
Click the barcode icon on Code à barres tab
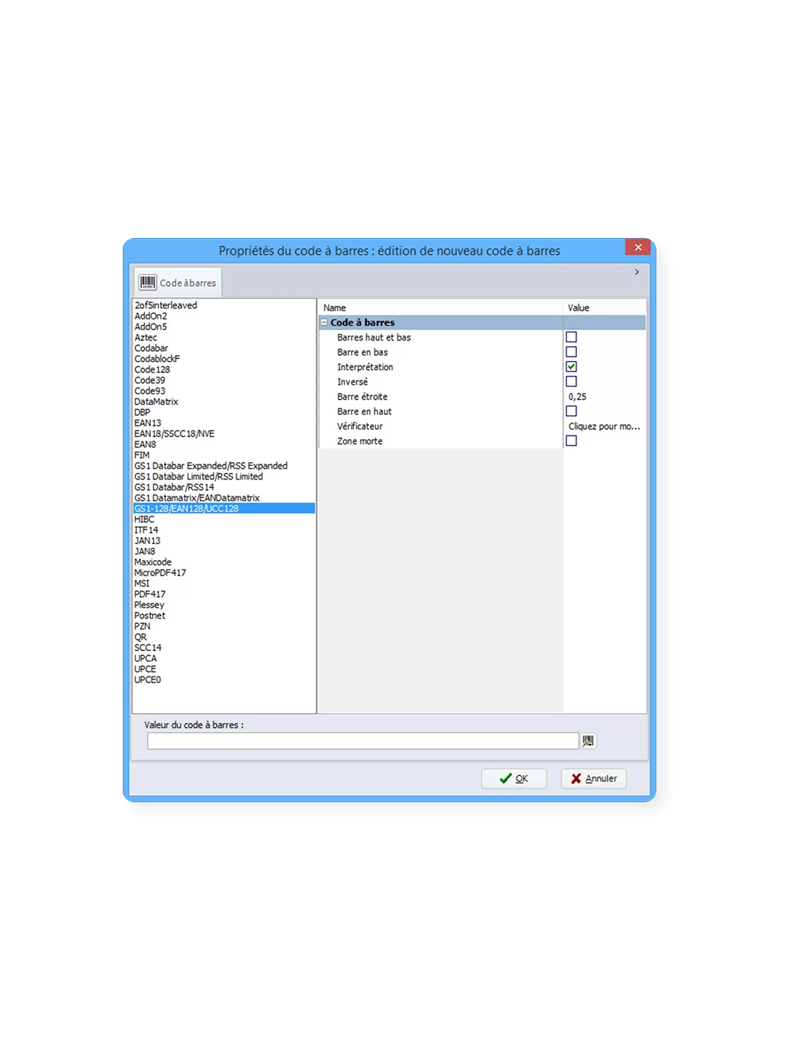pyautogui.click(x=148, y=283)
